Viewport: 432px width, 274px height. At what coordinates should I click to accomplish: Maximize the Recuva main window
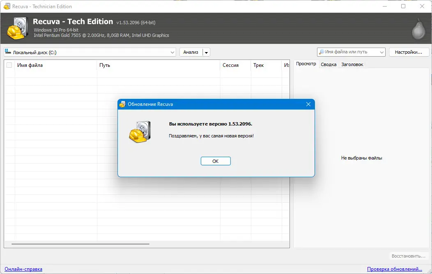[x=403, y=6]
